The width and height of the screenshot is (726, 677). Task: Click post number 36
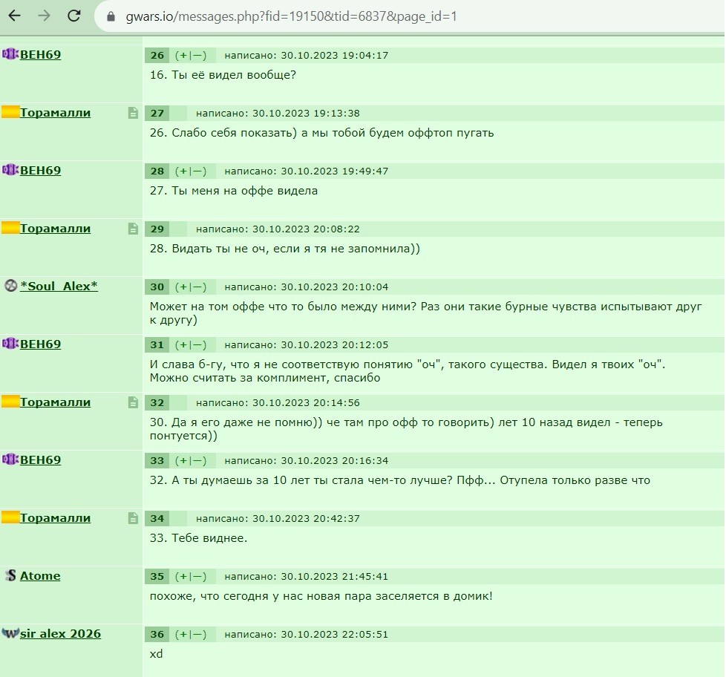(x=157, y=634)
